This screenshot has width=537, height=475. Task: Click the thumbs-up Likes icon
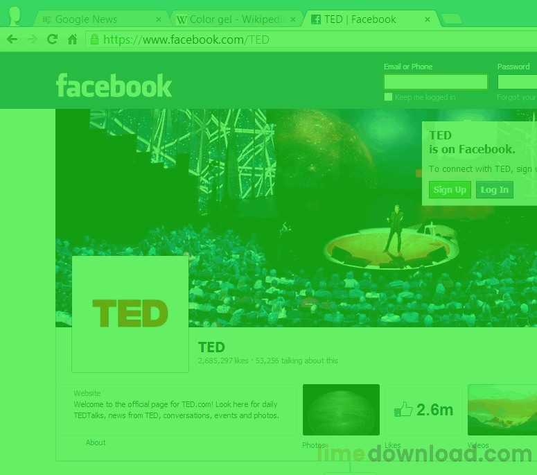click(x=403, y=409)
